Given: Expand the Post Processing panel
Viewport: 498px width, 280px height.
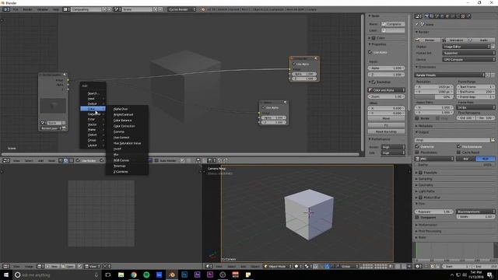Looking at the screenshot, I should click(x=429, y=231).
